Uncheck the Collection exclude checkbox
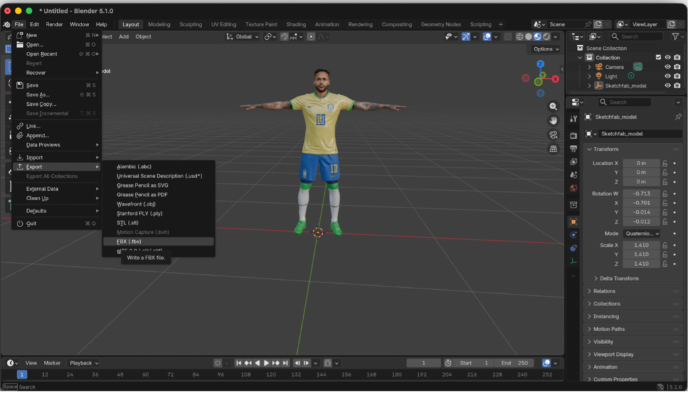 (x=658, y=58)
